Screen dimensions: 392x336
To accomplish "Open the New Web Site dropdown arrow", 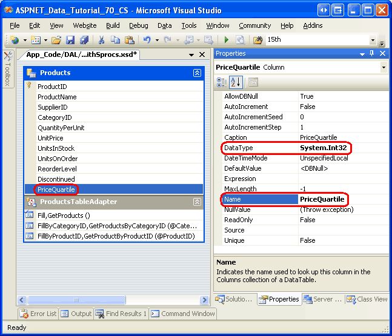I will (25, 40).
